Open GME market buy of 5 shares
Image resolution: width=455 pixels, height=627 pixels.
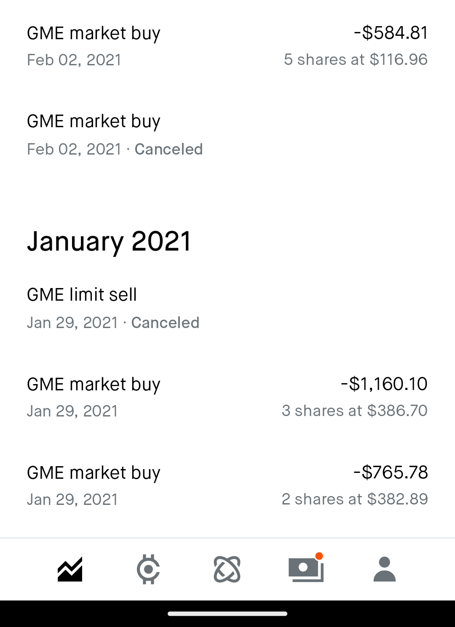pyautogui.click(x=227, y=46)
